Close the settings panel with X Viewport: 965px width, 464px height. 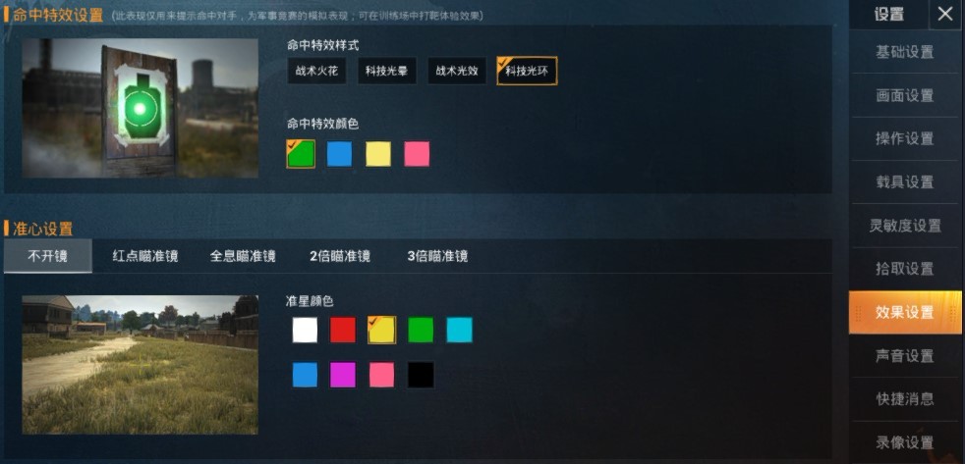[x=944, y=14]
